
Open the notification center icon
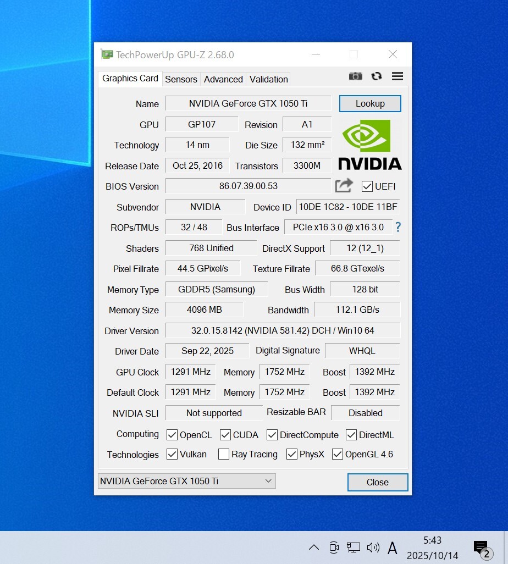click(481, 547)
